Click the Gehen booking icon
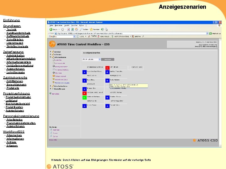 (51, 136)
